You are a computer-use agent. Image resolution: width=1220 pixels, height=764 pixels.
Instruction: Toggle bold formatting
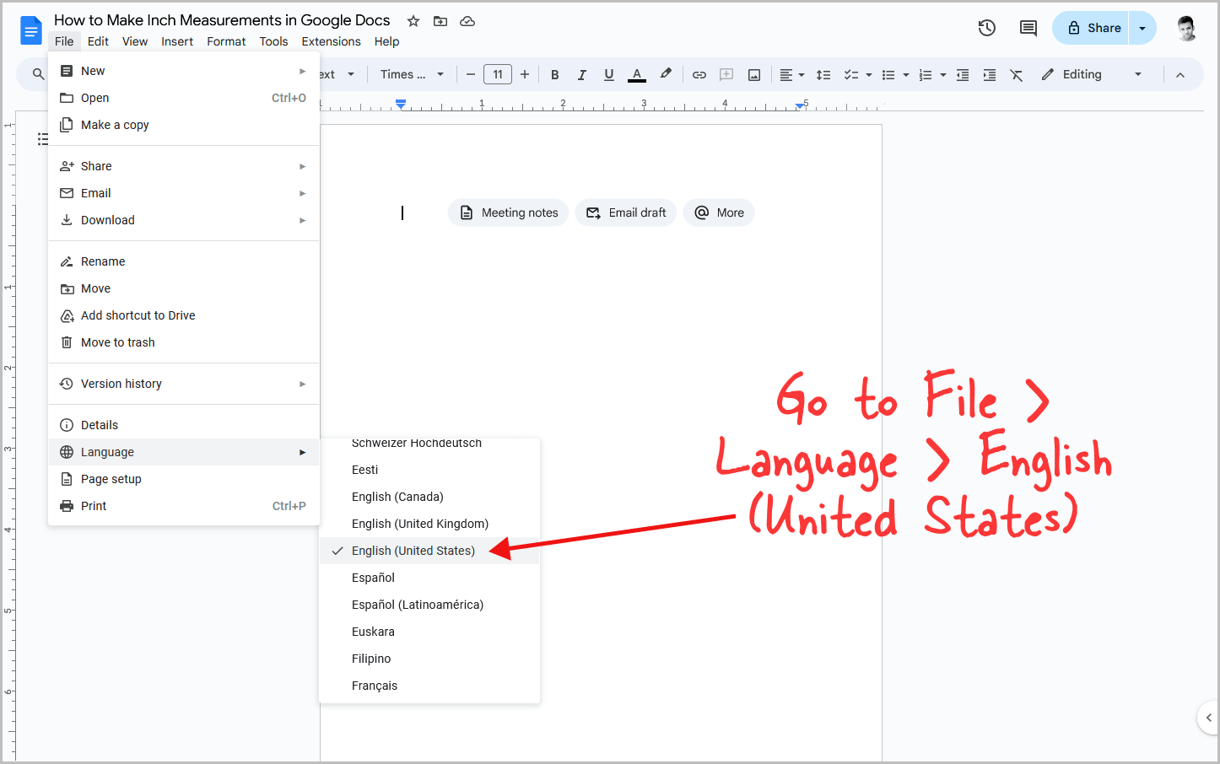554,74
